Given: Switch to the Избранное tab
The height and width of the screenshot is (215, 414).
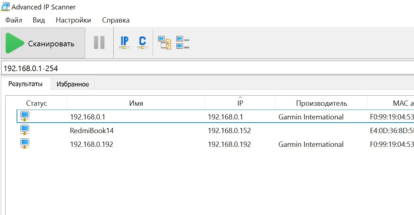Looking at the screenshot, I should click(73, 84).
